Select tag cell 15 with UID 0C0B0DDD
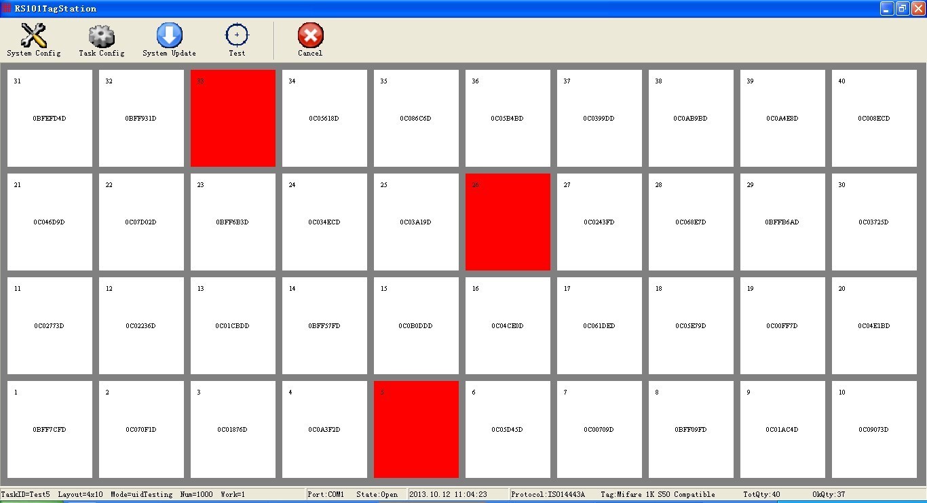The width and height of the screenshot is (927, 503). [416, 325]
